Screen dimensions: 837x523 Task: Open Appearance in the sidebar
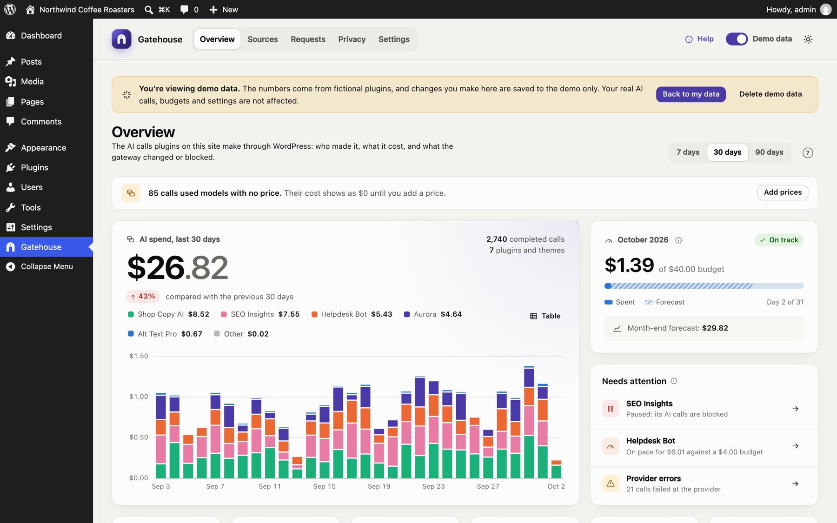(x=46, y=147)
